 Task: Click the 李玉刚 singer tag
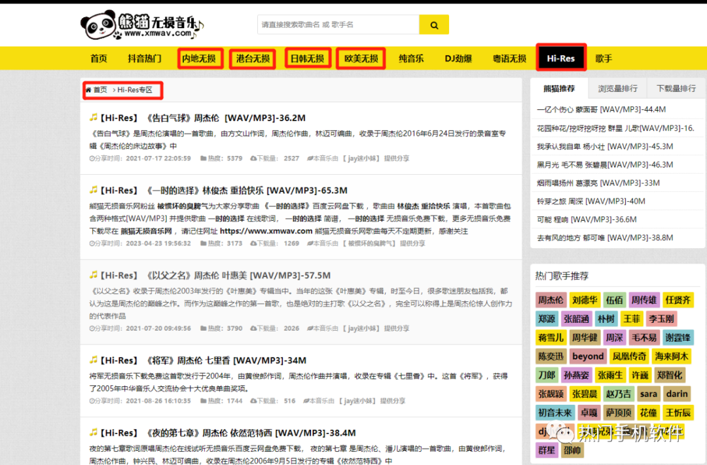pyautogui.click(x=661, y=319)
